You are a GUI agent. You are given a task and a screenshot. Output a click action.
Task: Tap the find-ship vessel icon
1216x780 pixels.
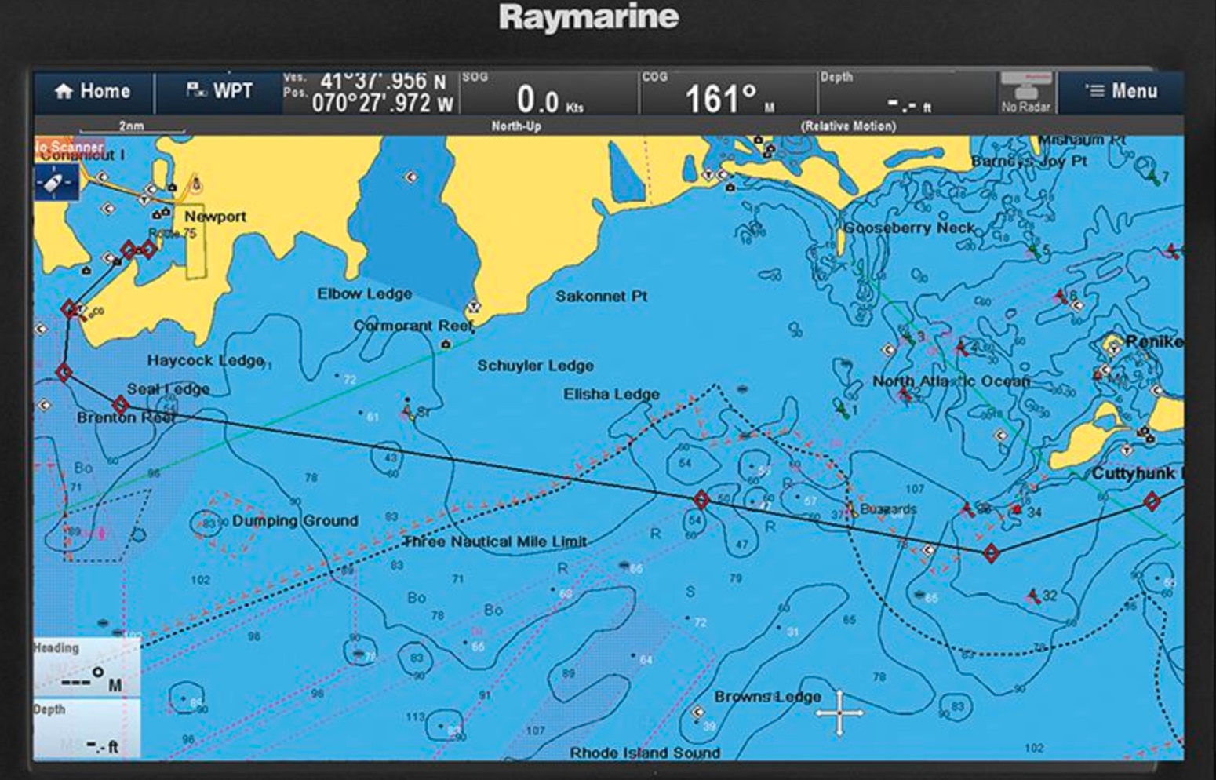[56, 183]
